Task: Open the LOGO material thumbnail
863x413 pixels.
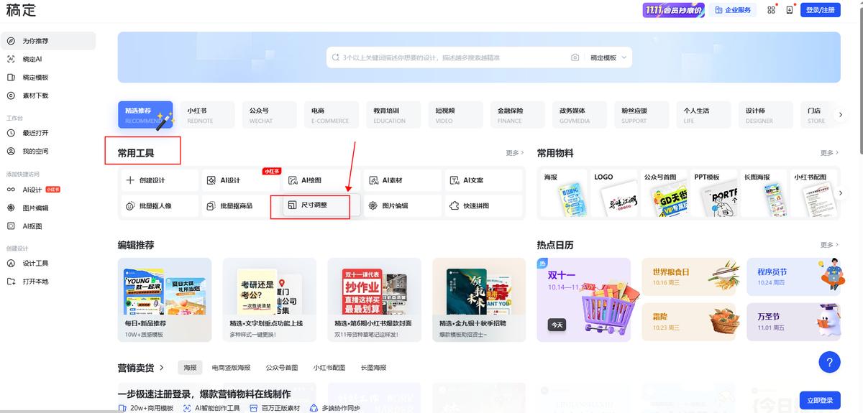Action: (x=615, y=194)
